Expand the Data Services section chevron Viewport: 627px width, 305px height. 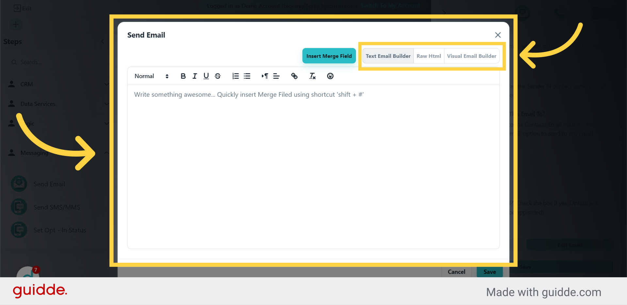point(106,104)
